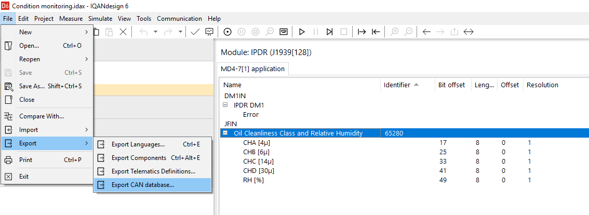Click the navigate back arrow icon

click(426, 32)
